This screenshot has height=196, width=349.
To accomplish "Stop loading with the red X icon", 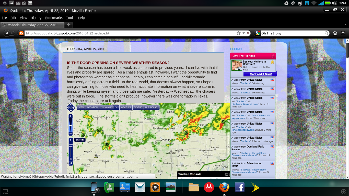I will pos(248,33).
